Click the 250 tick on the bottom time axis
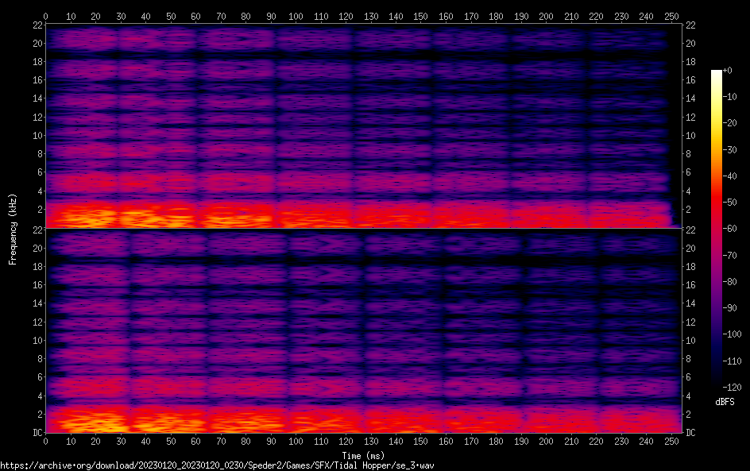This screenshot has width=750, height=471. point(671,441)
